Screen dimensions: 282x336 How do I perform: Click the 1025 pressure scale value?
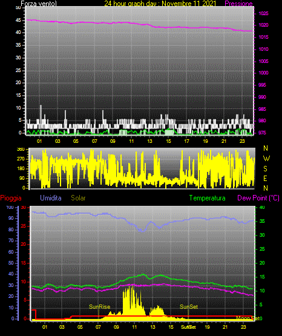(263, 13)
